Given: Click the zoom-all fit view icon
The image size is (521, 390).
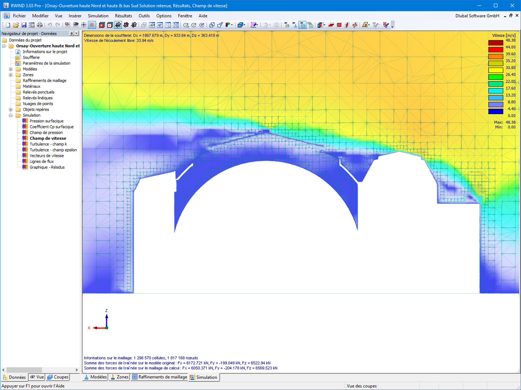Looking at the screenshot, I should pos(176,25).
